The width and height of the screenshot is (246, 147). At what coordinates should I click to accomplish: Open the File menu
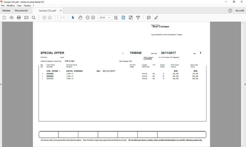coord(3,5)
